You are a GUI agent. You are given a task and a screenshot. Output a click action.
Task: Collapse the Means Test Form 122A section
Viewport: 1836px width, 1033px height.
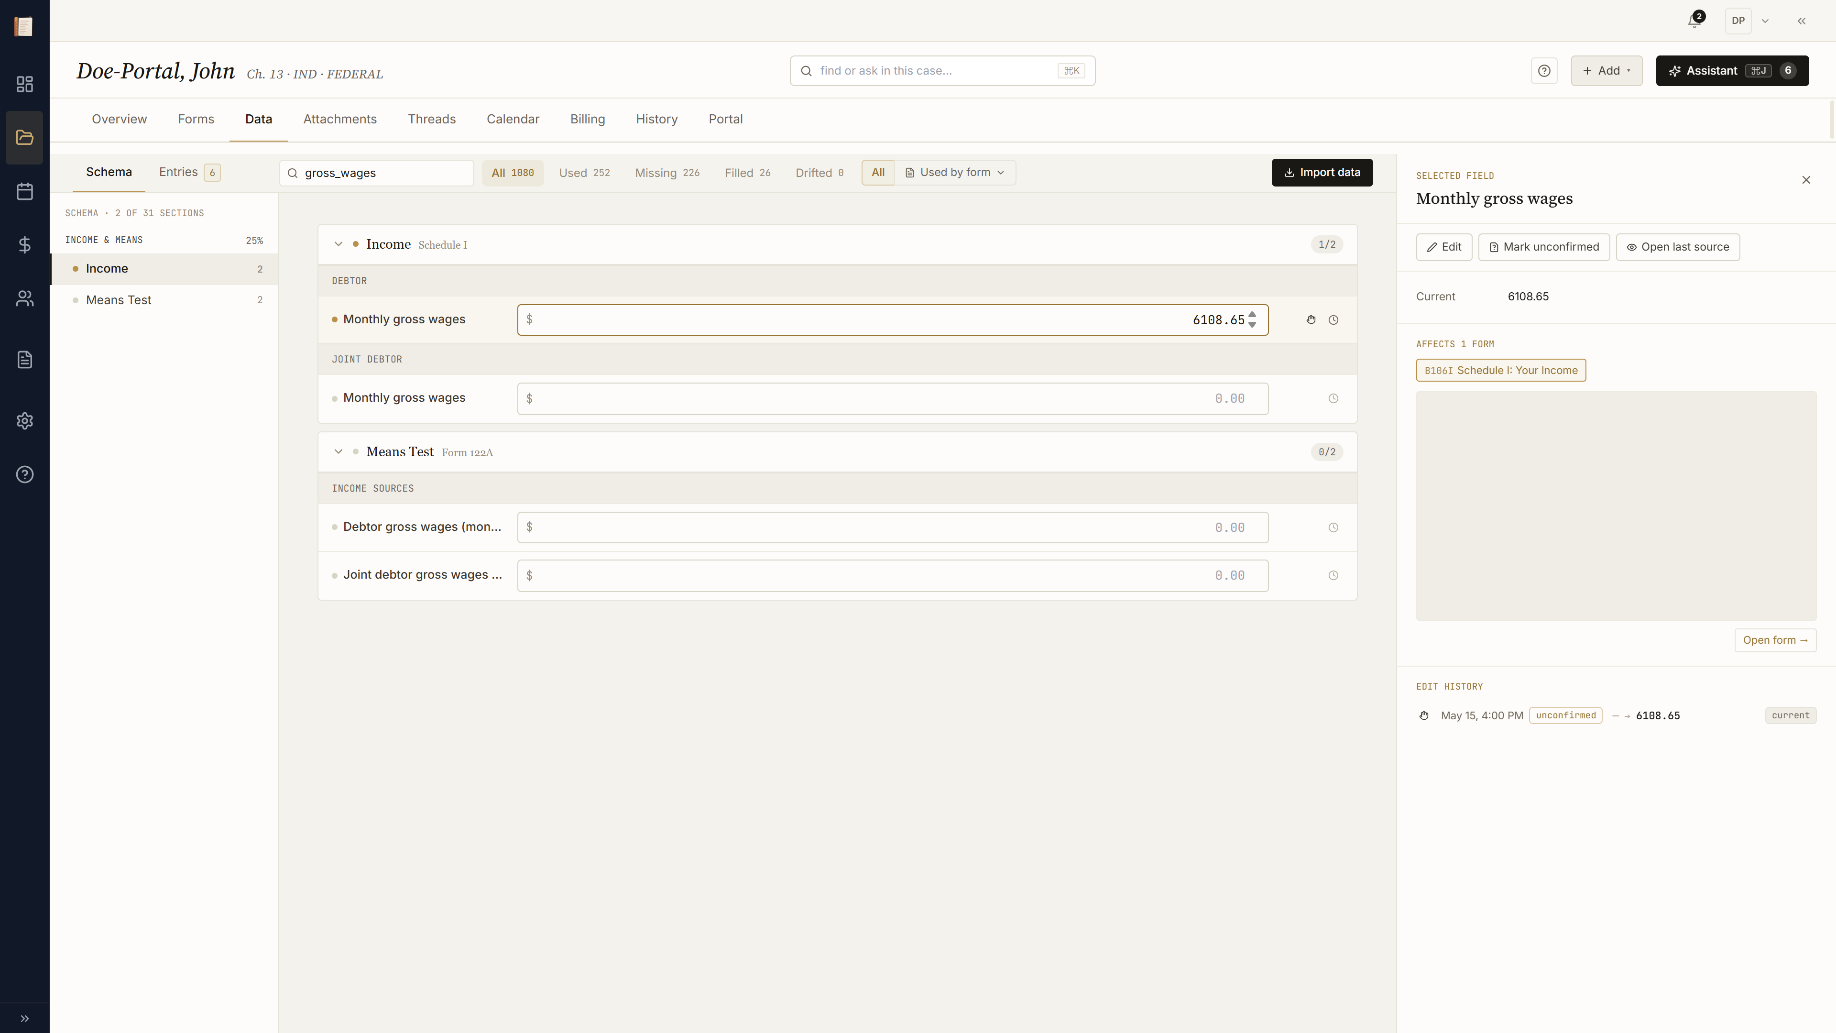pyautogui.click(x=339, y=451)
